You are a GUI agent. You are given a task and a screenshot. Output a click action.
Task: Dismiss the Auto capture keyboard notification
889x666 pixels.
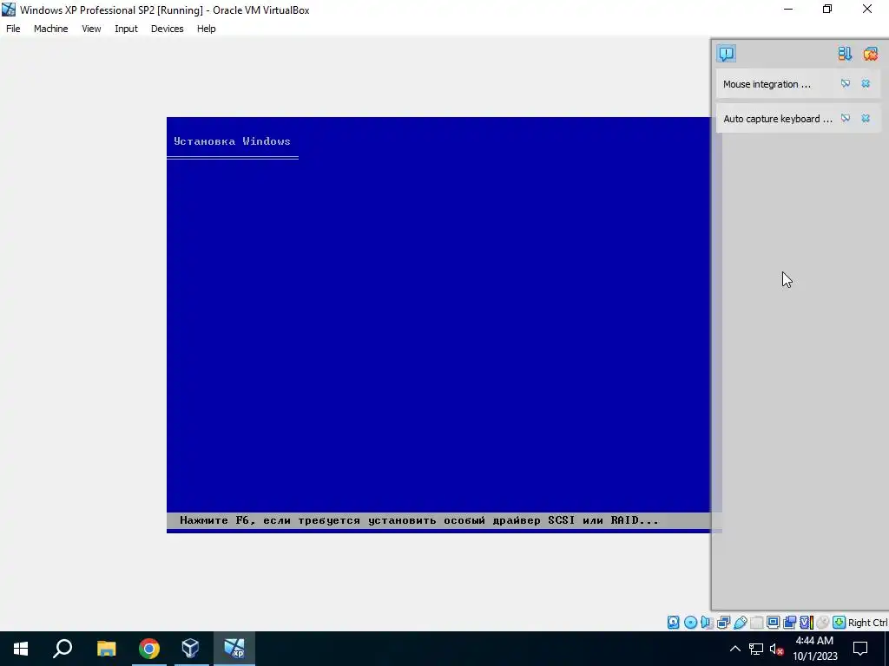(x=866, y=118)
